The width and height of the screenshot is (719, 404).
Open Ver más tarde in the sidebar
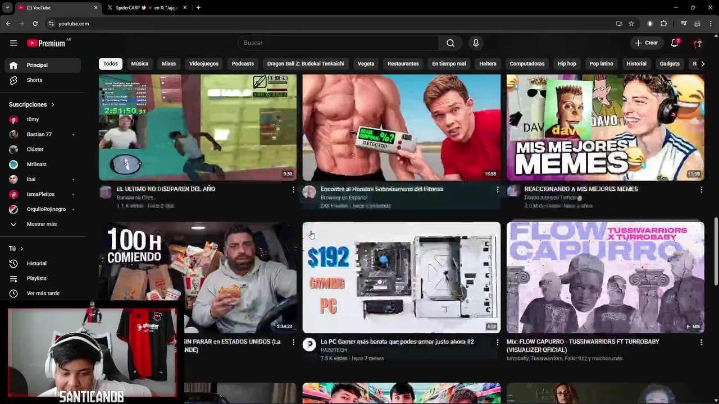tap(42, 293)
